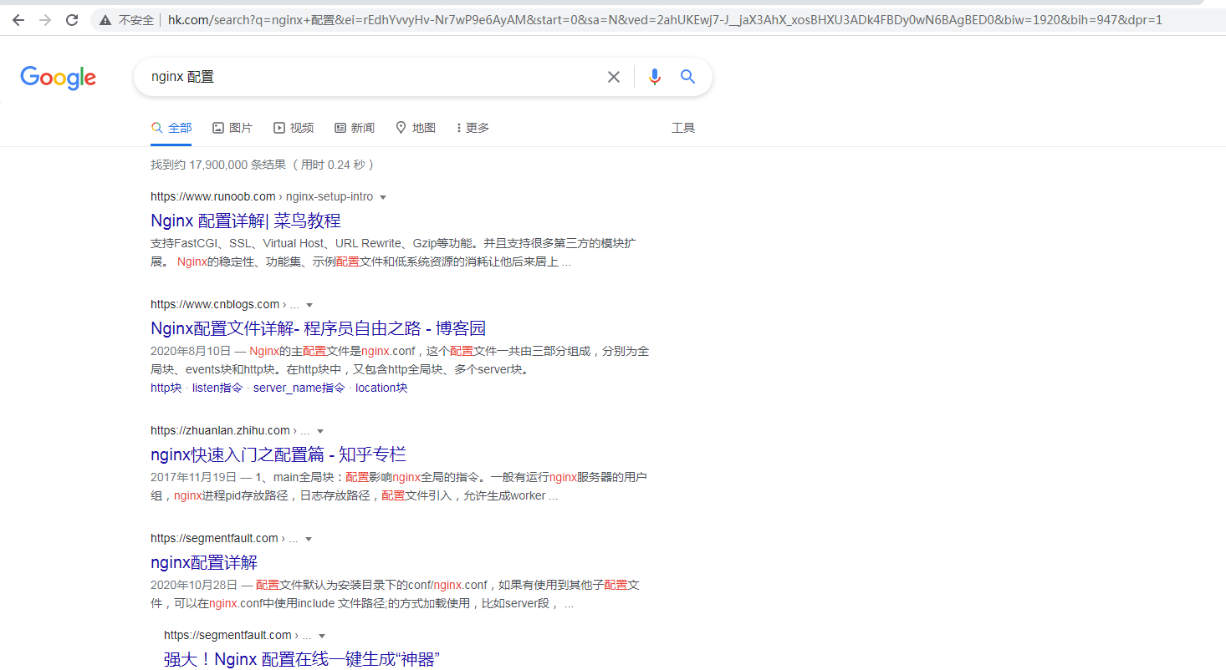Follow the server_name指令 sitelink
The height and width of the screenshot is (670, 1226).
[299, 388]
